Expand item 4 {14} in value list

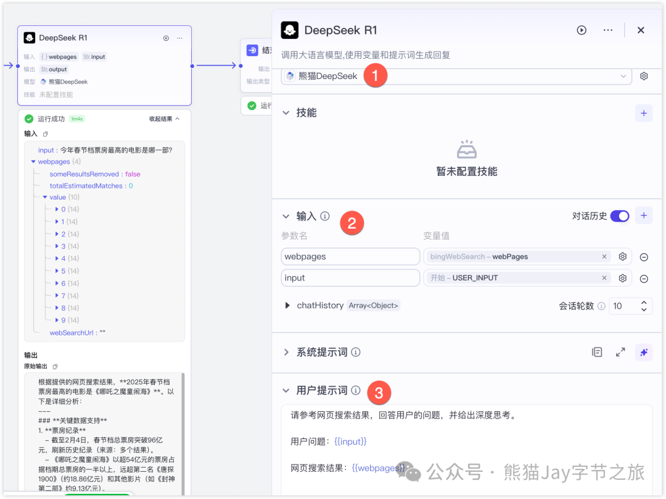coord(57,258)
